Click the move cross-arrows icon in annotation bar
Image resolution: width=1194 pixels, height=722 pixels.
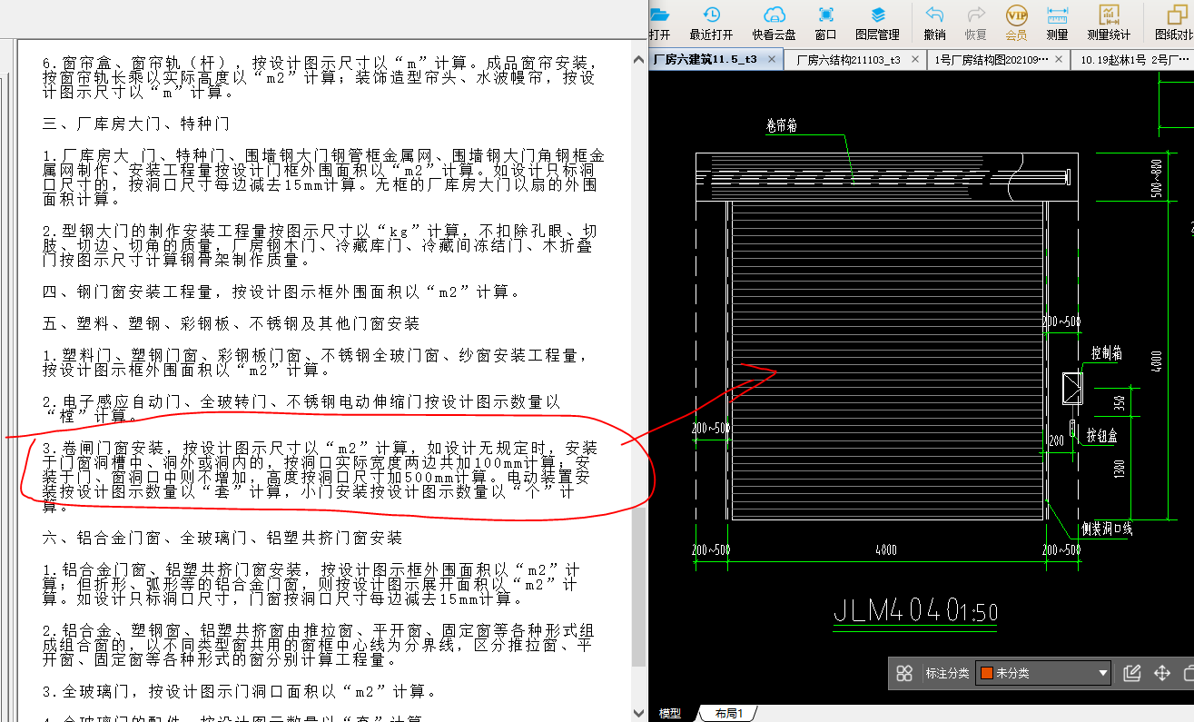point(1161,673)
